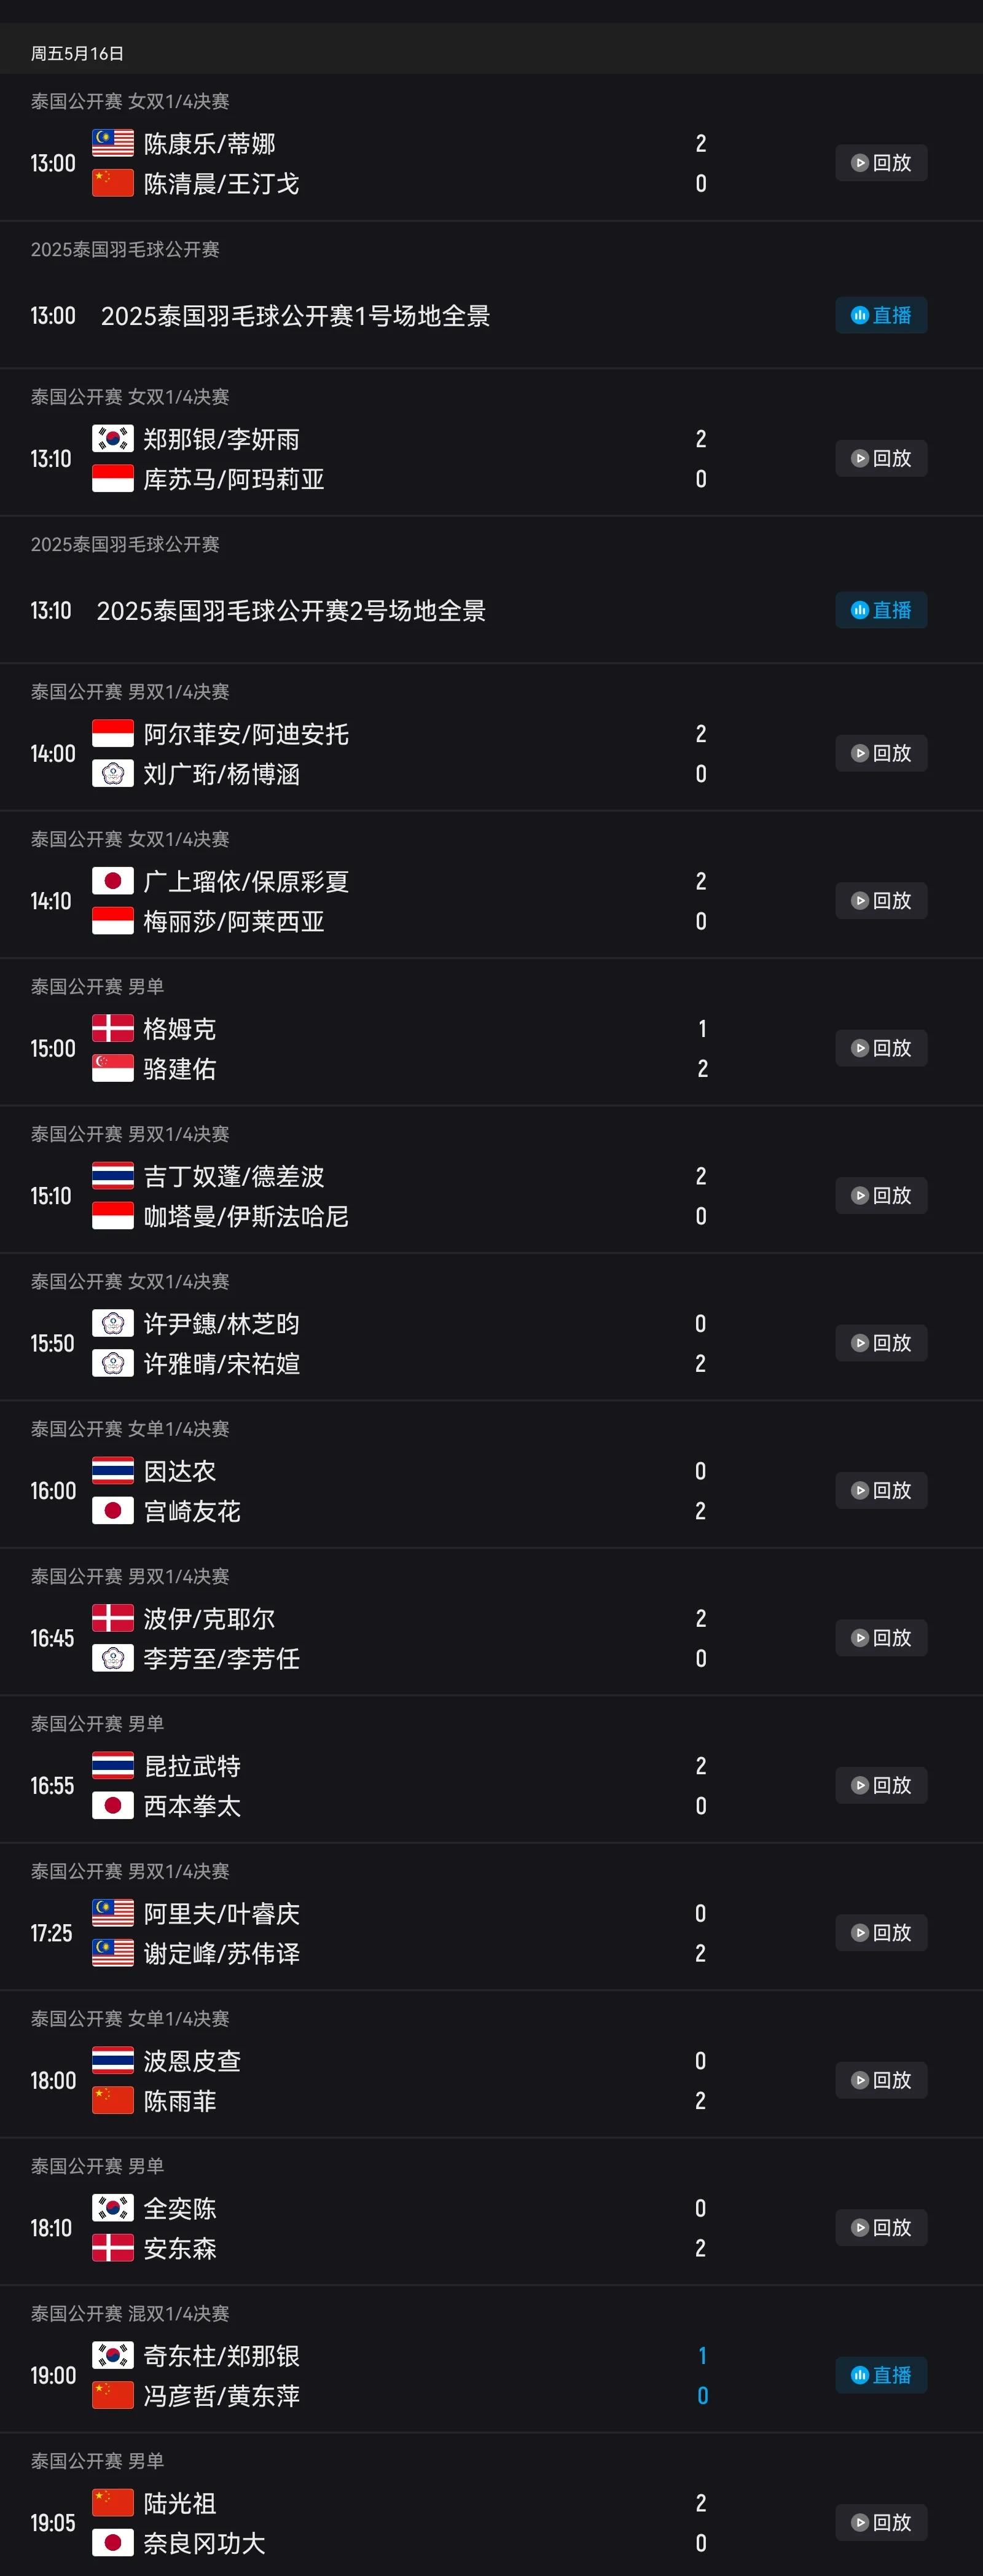Click China flag beside 陈清晨/王汀戈

click(113, 183)
